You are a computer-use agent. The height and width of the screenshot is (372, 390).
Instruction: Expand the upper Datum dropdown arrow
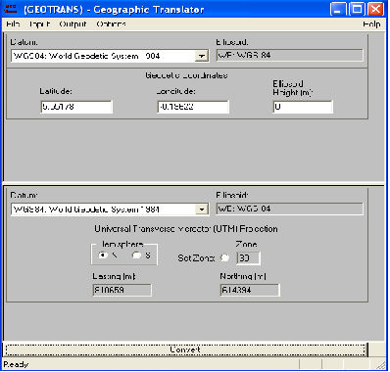202,56
